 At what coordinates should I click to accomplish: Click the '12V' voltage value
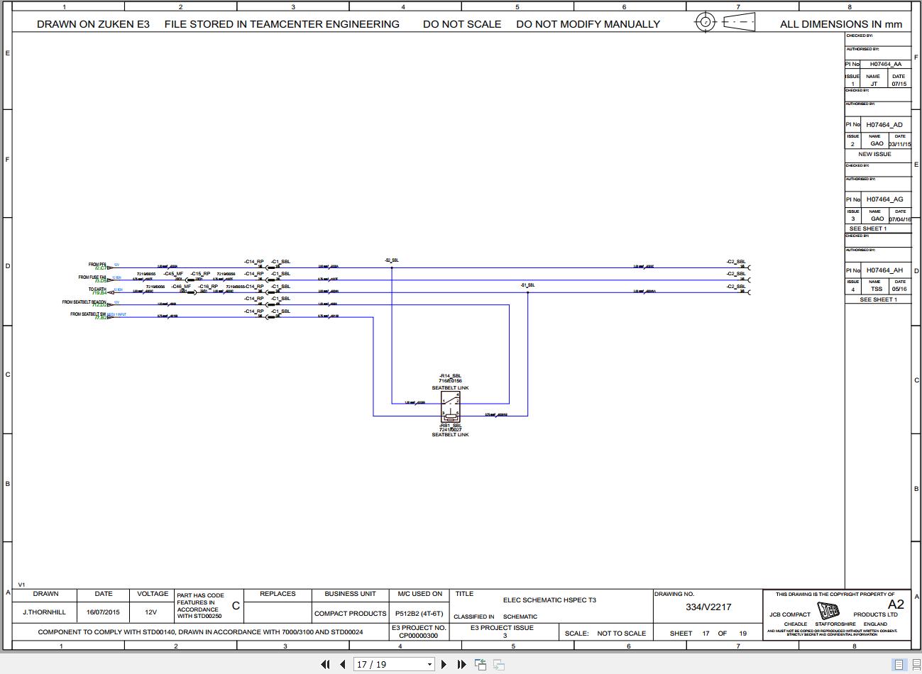pos(151,612)
